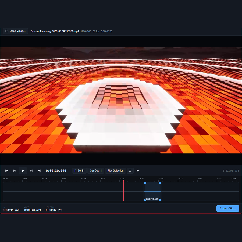Open the Open Video file dialog

tap(15, 31)
